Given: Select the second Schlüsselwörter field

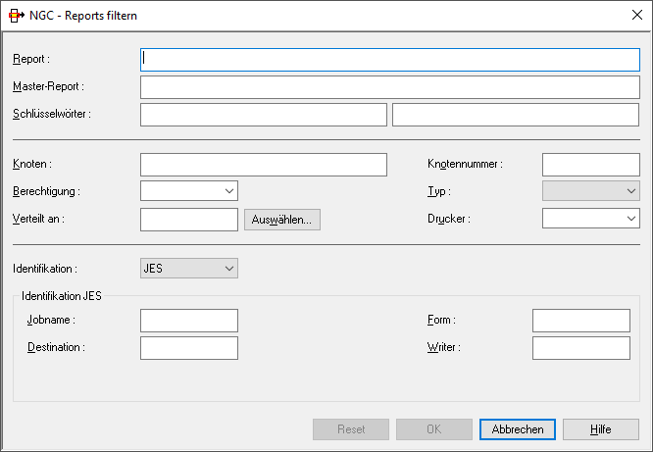Looking at the screenshot, I should tap(516, 115).
